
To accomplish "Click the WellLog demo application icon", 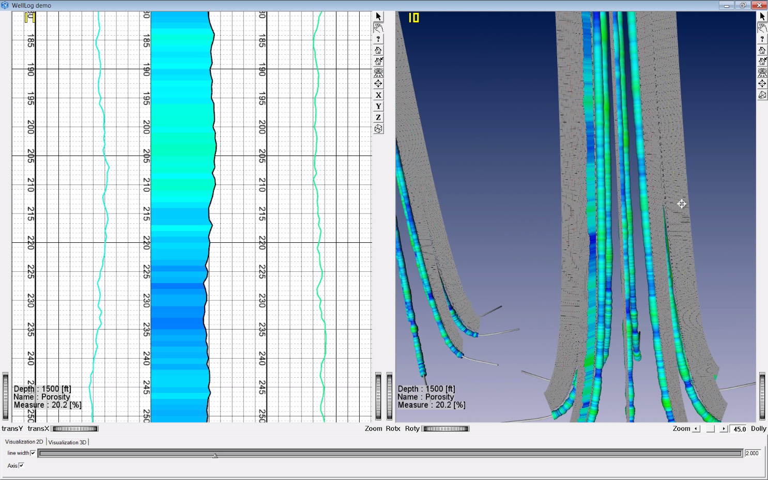I will (5, 5).
